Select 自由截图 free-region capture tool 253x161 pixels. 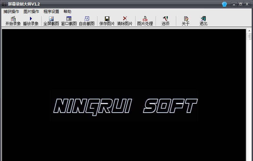(x=86, y=21)
